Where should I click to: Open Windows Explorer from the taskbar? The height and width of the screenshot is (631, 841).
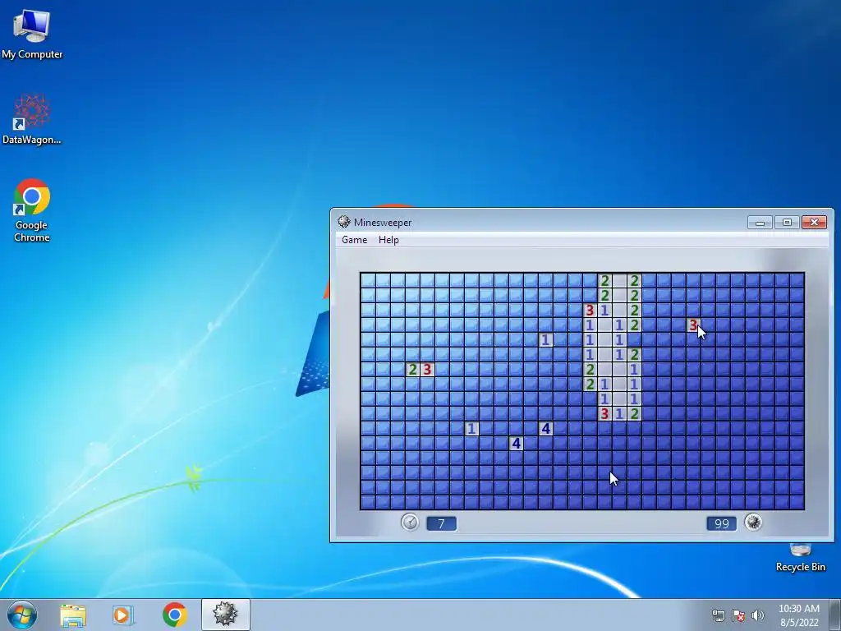point(73,615)
